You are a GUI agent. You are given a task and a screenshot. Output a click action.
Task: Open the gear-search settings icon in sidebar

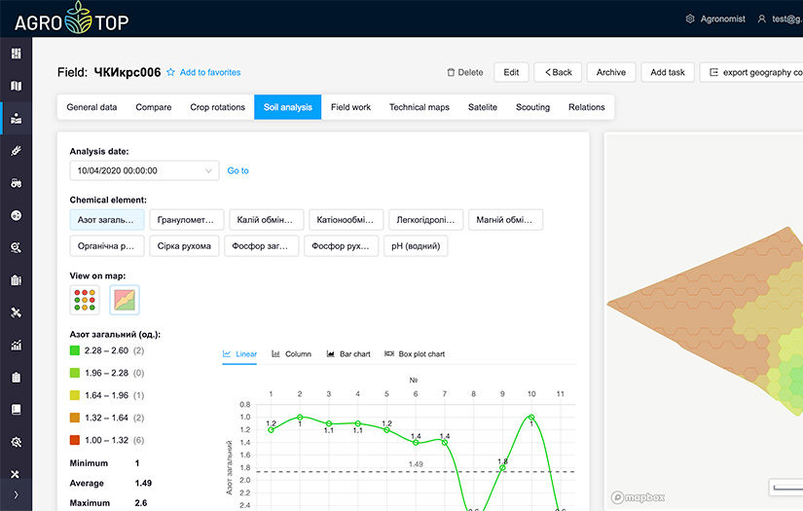click(17, 442)
